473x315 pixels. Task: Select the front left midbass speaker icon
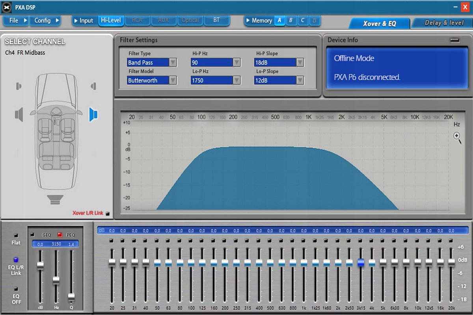(19, 115)
